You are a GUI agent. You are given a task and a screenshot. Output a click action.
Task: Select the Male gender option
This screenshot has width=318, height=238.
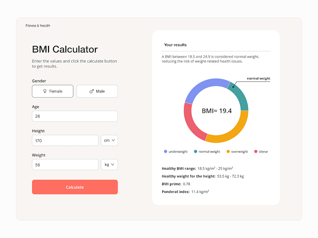pos(97,91)
